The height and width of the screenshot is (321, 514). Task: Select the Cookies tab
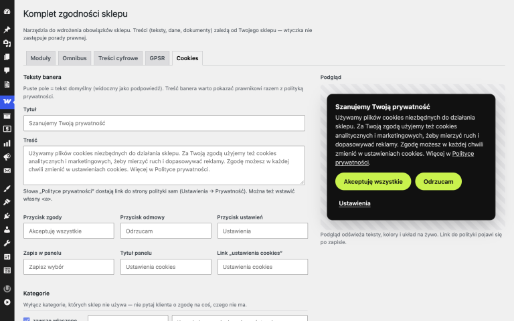187,58
